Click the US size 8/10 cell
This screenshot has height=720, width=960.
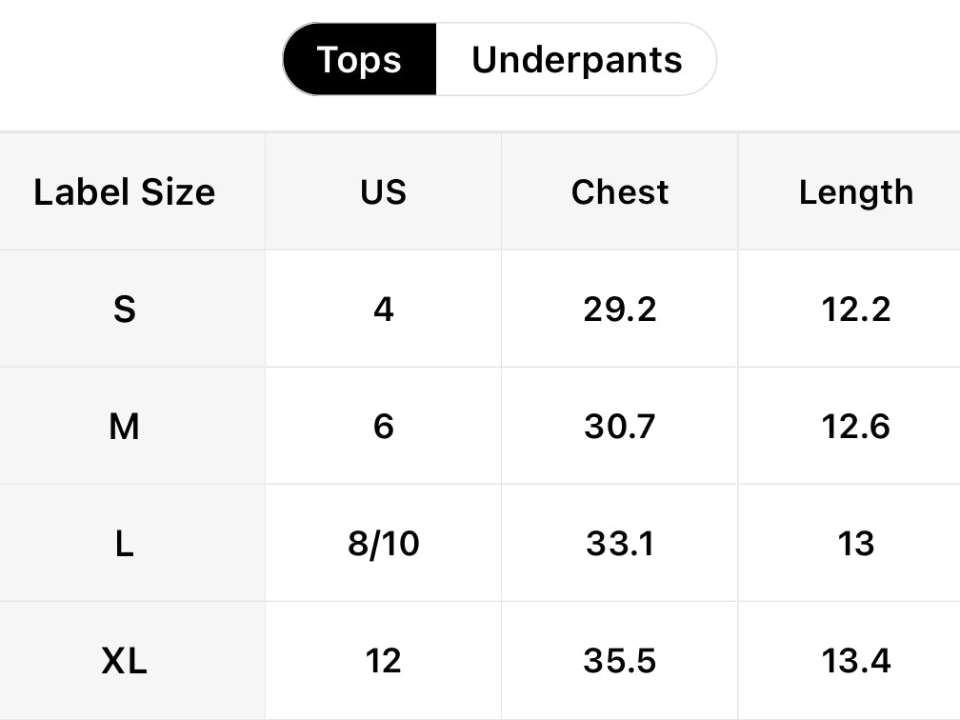coord(383,544)
